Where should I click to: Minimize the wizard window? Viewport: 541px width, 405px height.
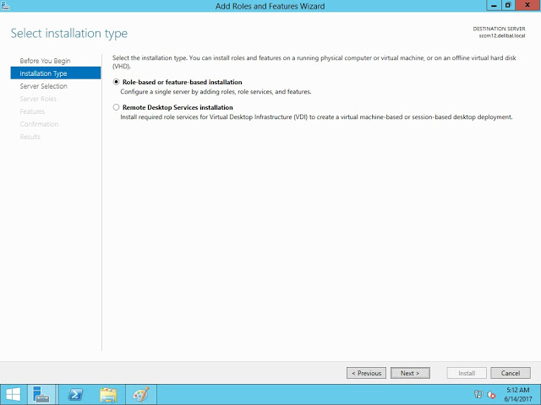click(491, 5)
